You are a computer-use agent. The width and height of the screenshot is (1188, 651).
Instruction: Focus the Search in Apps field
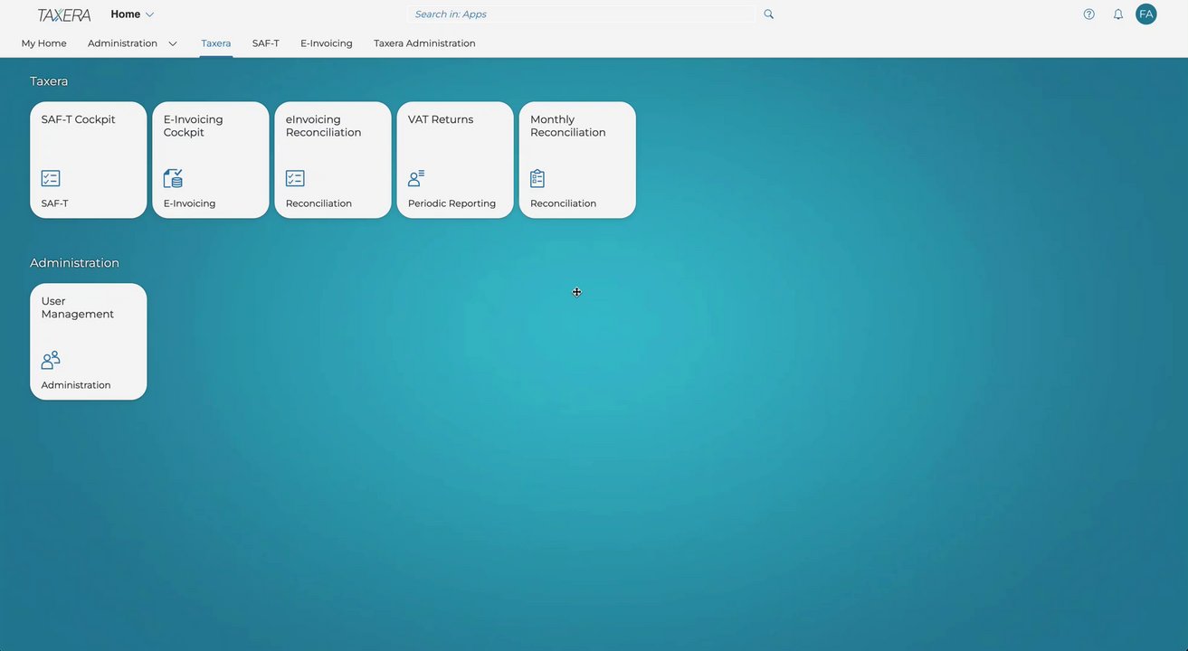[x=582, y=14]
